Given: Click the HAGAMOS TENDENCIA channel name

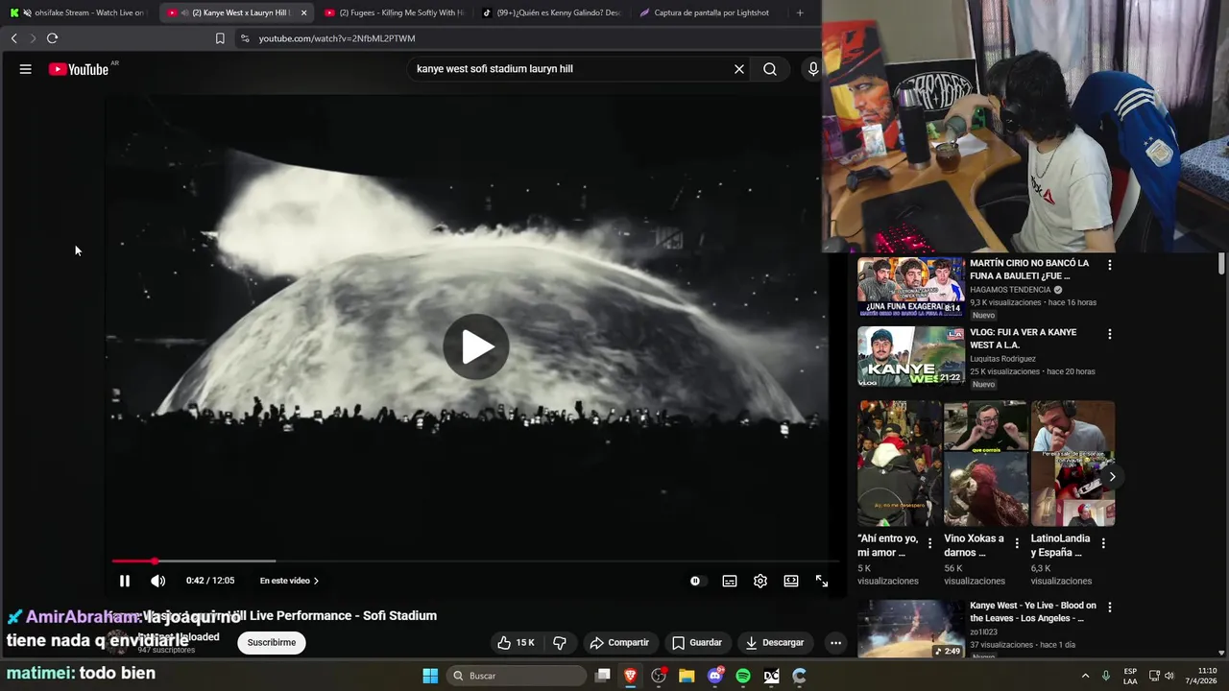Looking at the screenshot, I should coord(1010,290).
